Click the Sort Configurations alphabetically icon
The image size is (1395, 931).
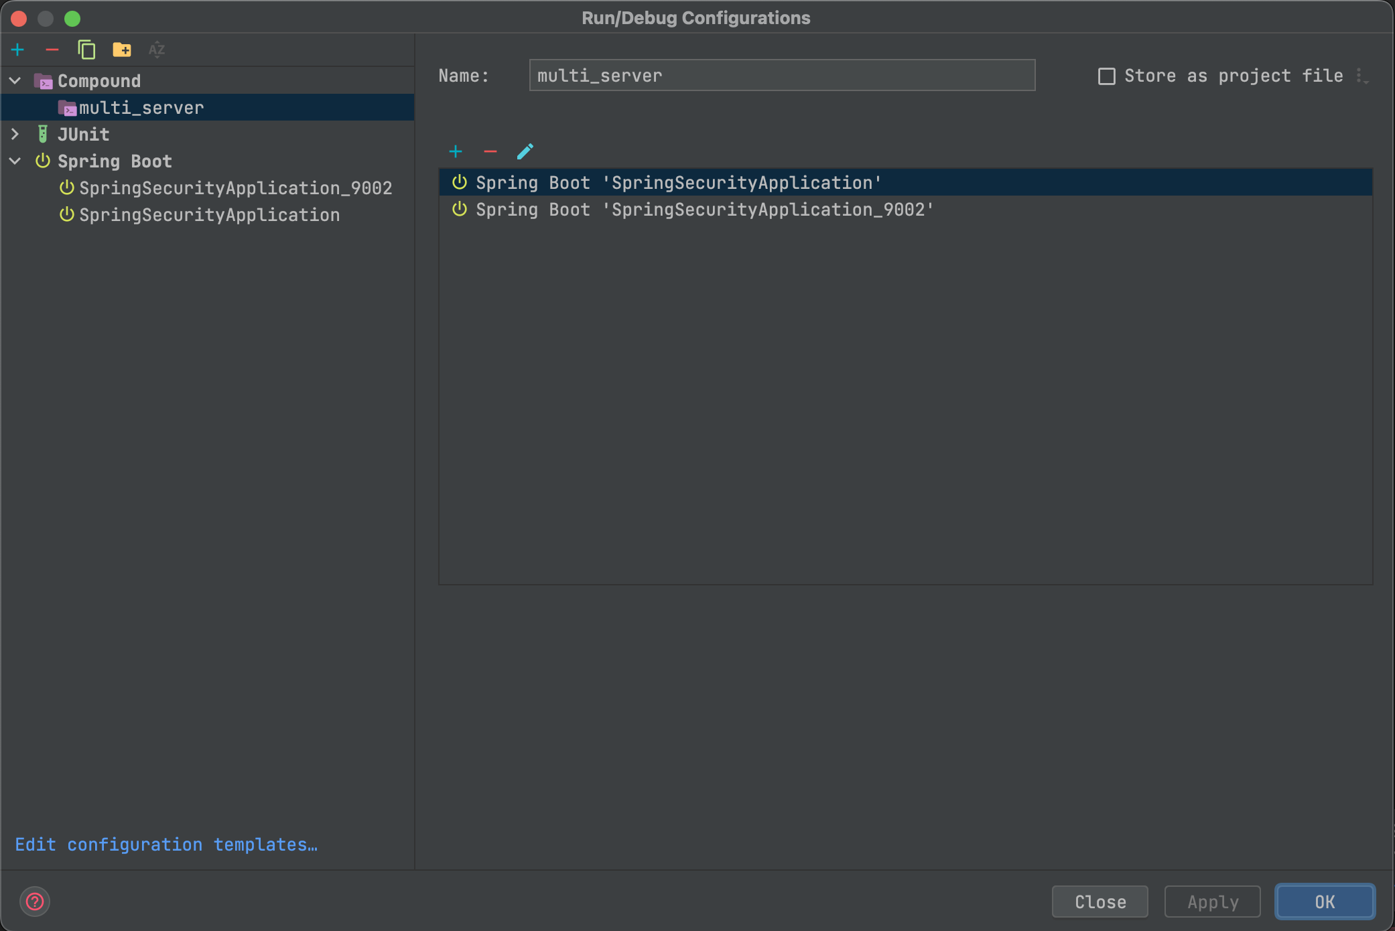click(157, 50)
